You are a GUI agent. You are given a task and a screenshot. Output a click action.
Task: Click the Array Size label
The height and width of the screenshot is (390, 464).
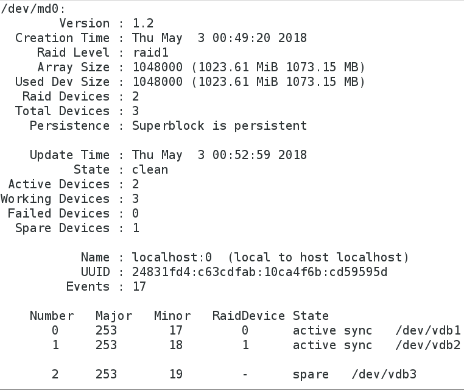pos(74,67)
